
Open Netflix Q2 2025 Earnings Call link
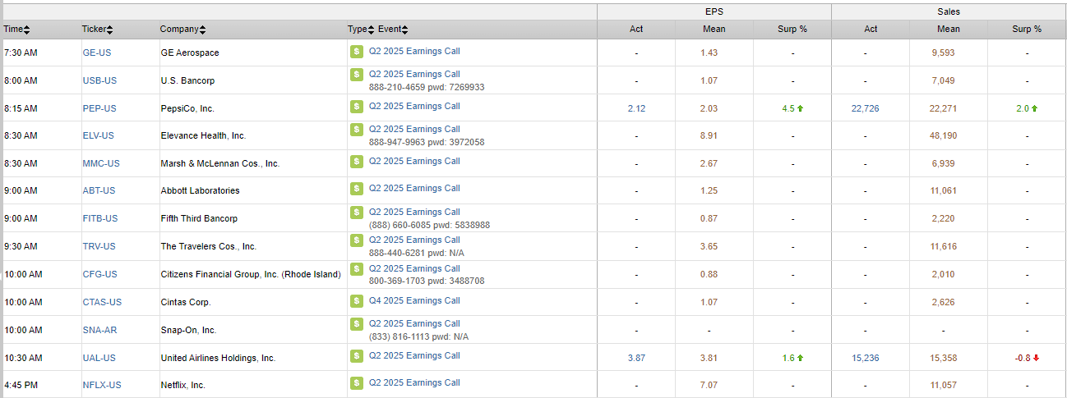[x=414, y=383]
